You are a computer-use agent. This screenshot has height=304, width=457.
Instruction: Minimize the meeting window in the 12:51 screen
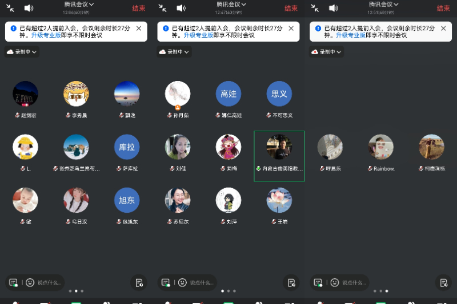[x=315, y=8]
